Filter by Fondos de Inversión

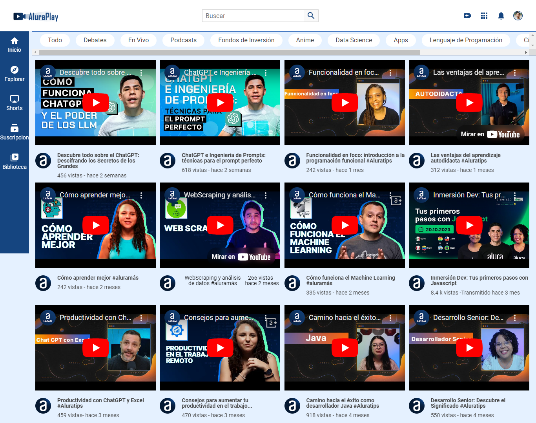tap(246, 40)
